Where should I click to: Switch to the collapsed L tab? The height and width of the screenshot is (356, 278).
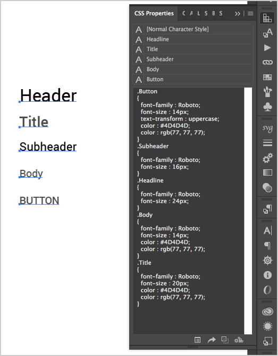click(x=199, y=13)
